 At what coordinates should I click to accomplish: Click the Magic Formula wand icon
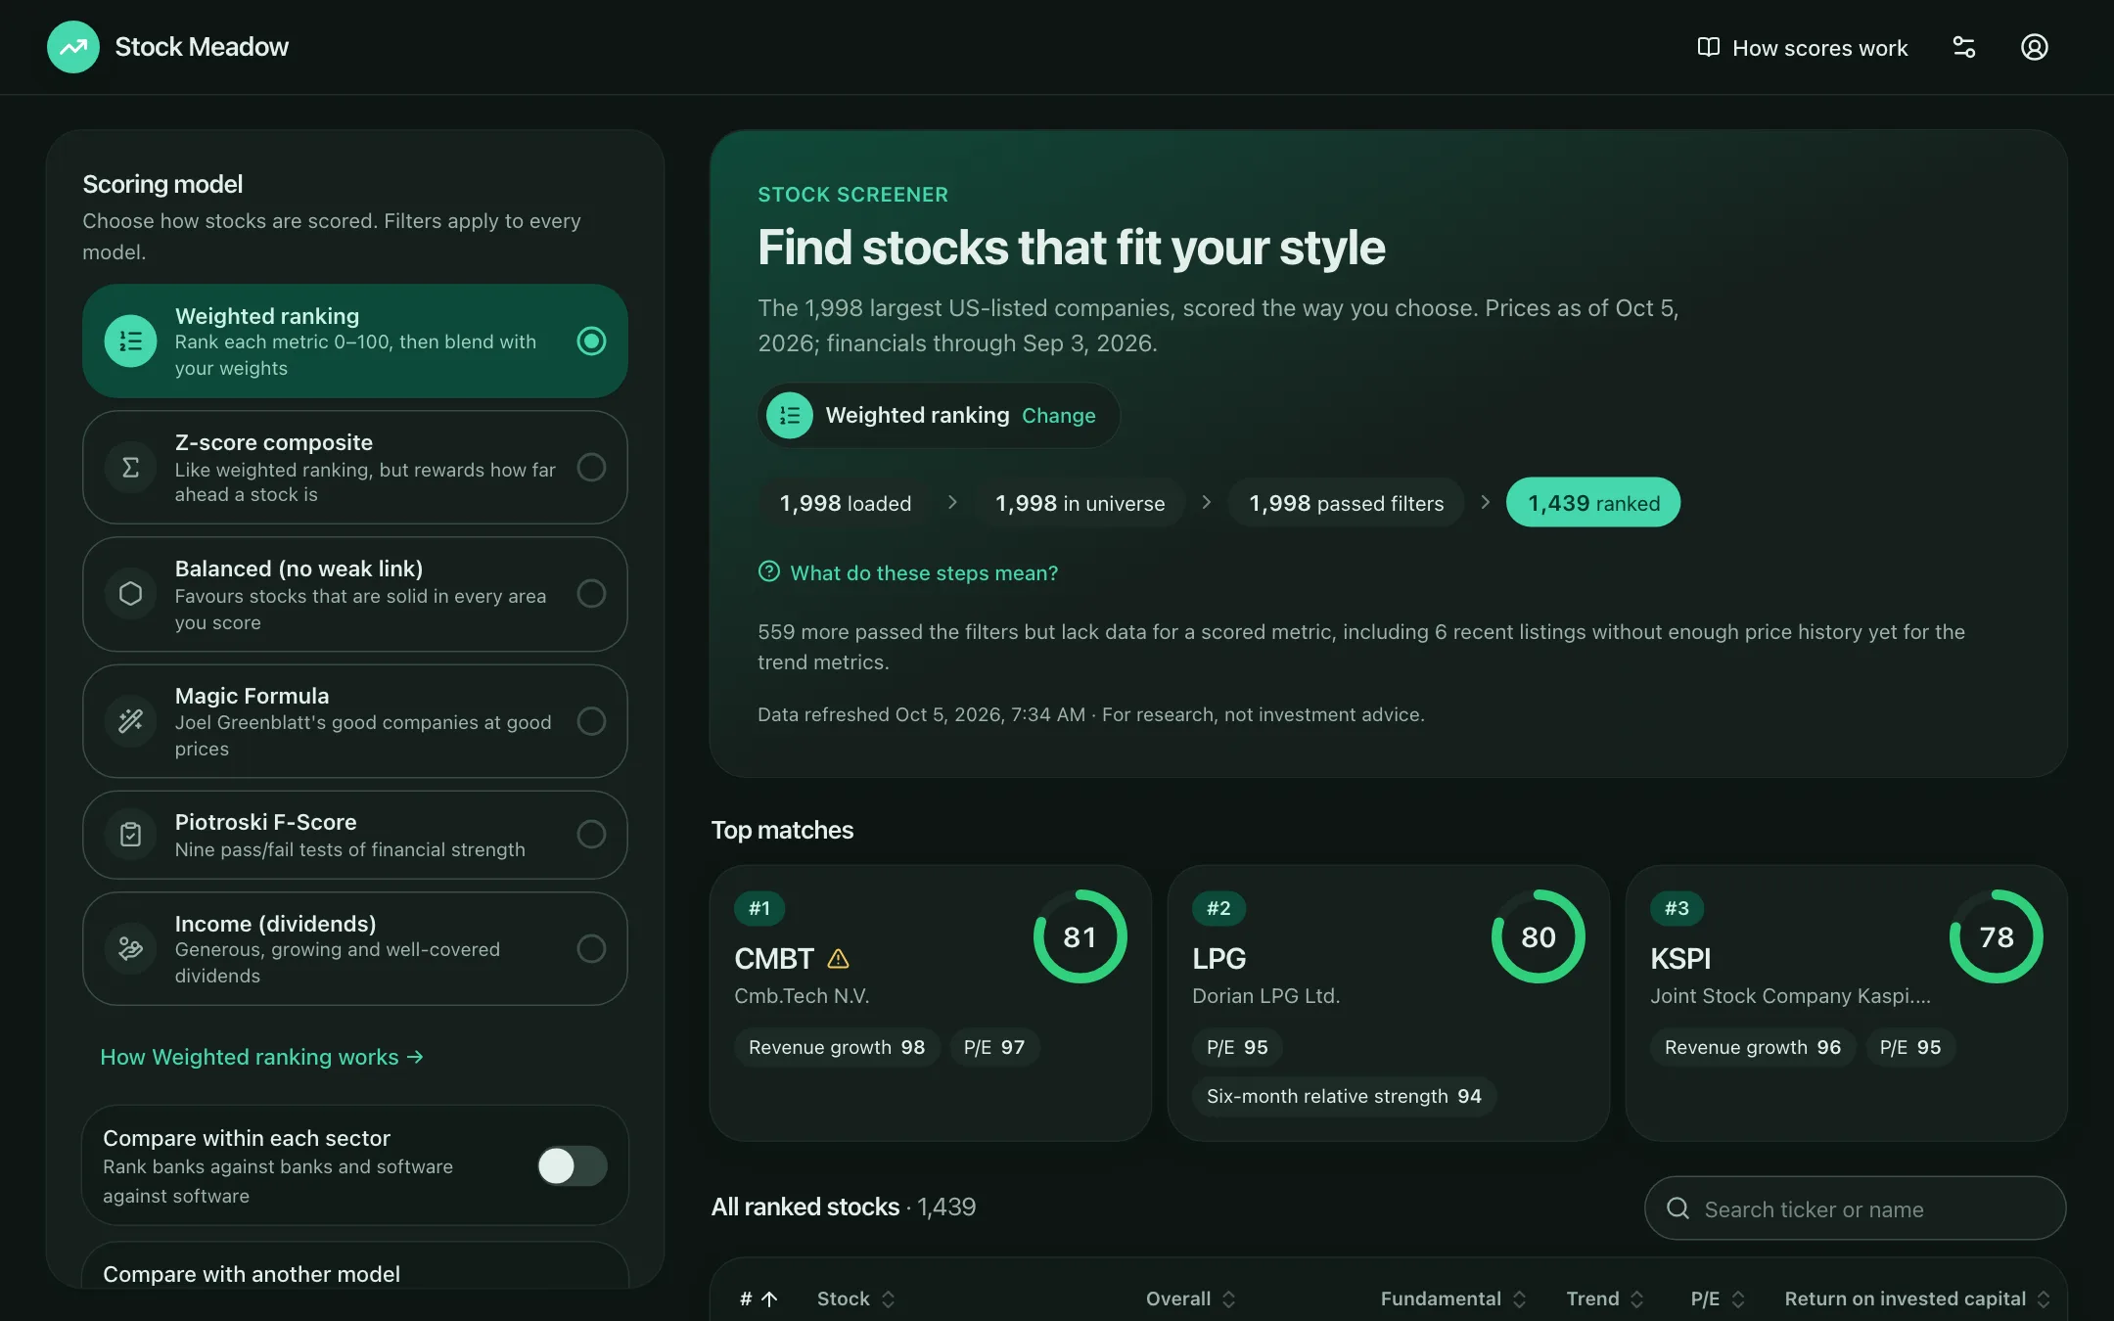tap(130, 721)
